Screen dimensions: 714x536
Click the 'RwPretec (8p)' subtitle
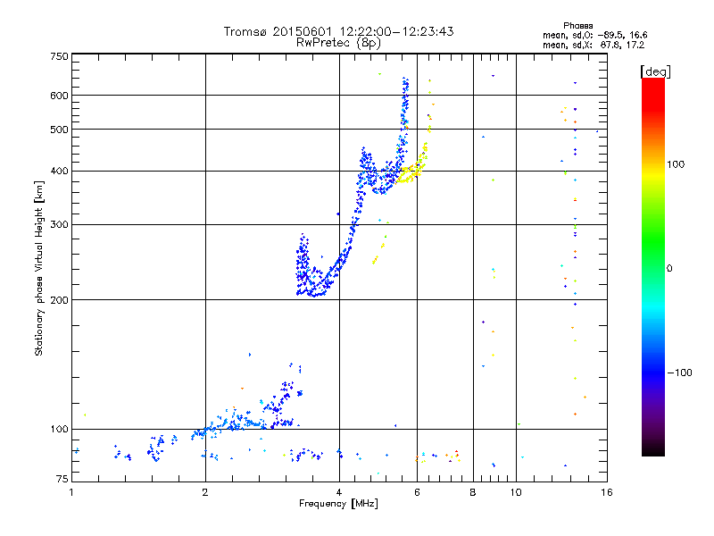(x=338, y=43)
